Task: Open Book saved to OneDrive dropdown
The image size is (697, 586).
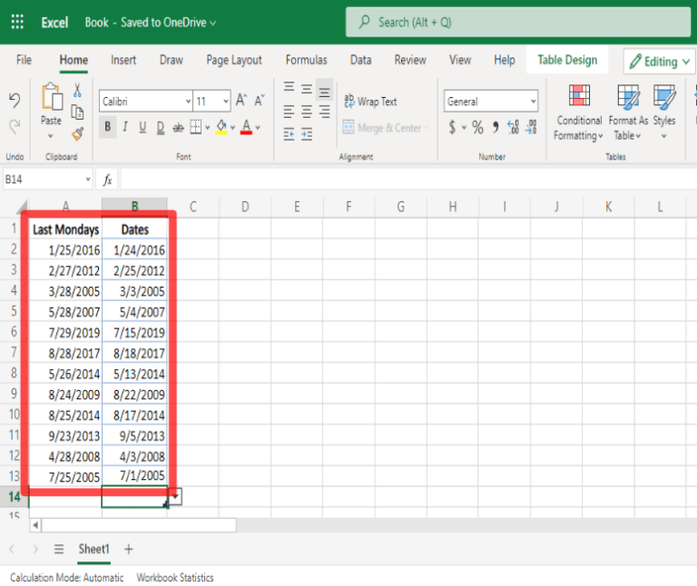Action: pos(151,23)
